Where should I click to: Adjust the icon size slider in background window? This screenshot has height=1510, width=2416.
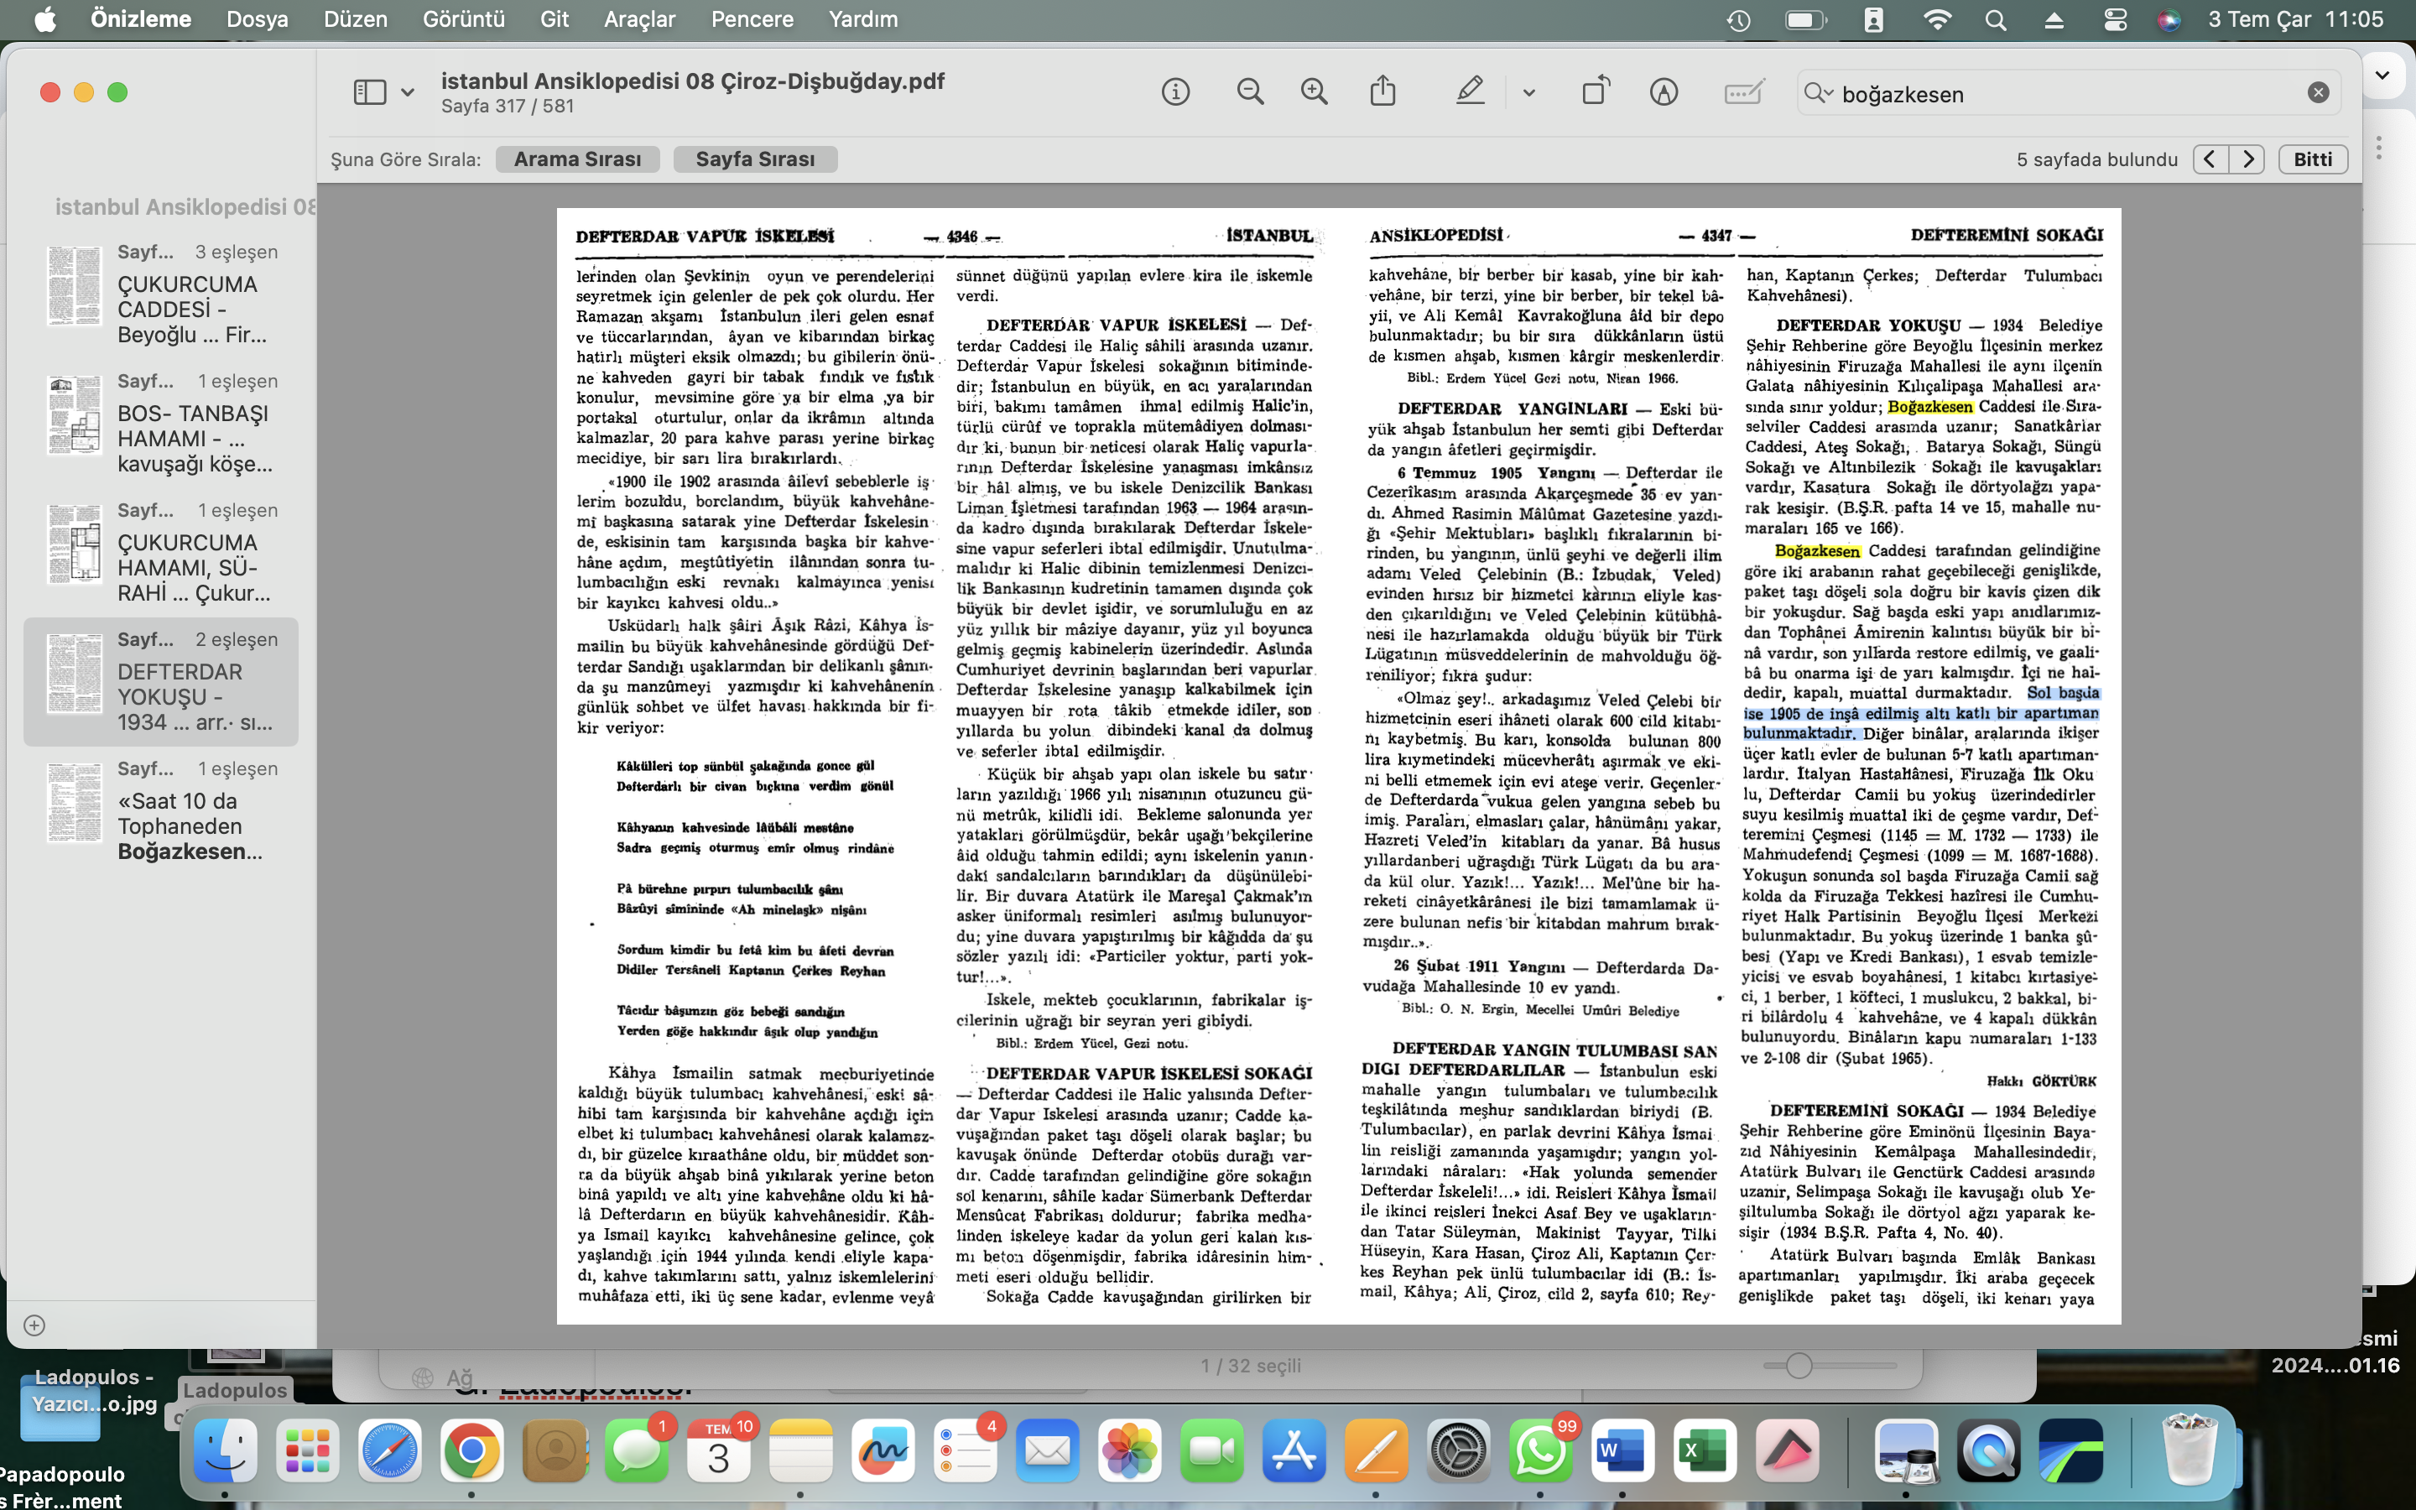coord(1799,1365)
